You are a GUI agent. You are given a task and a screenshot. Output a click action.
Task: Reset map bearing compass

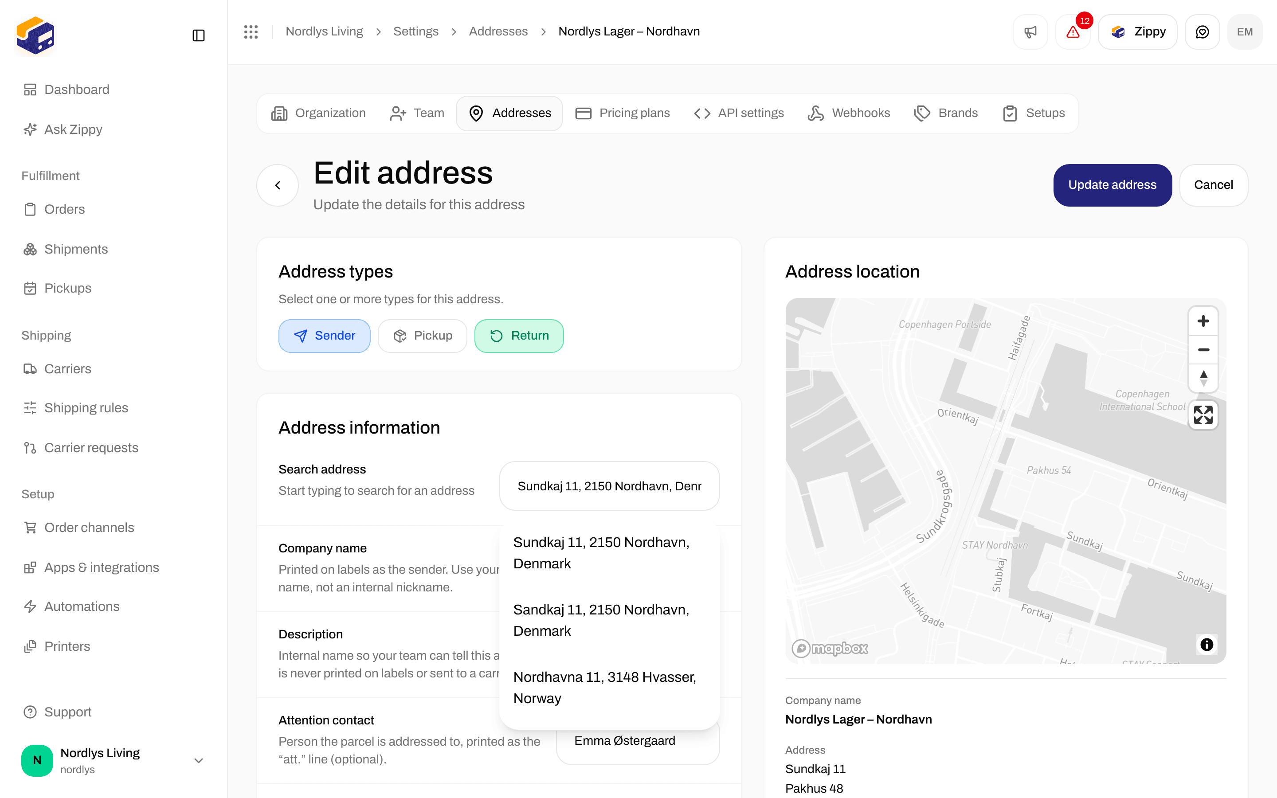click(1203, 379)
